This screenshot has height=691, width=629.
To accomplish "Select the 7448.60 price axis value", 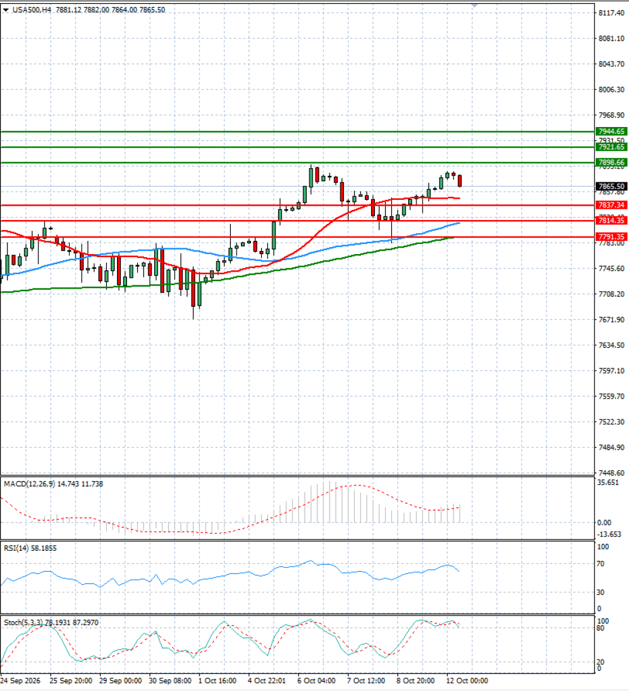I will 611,473.
